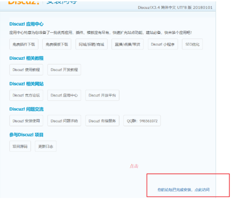The image size is (233, 201).
Task: Select the 同城/招聘/商城 button
Action: 91,44
